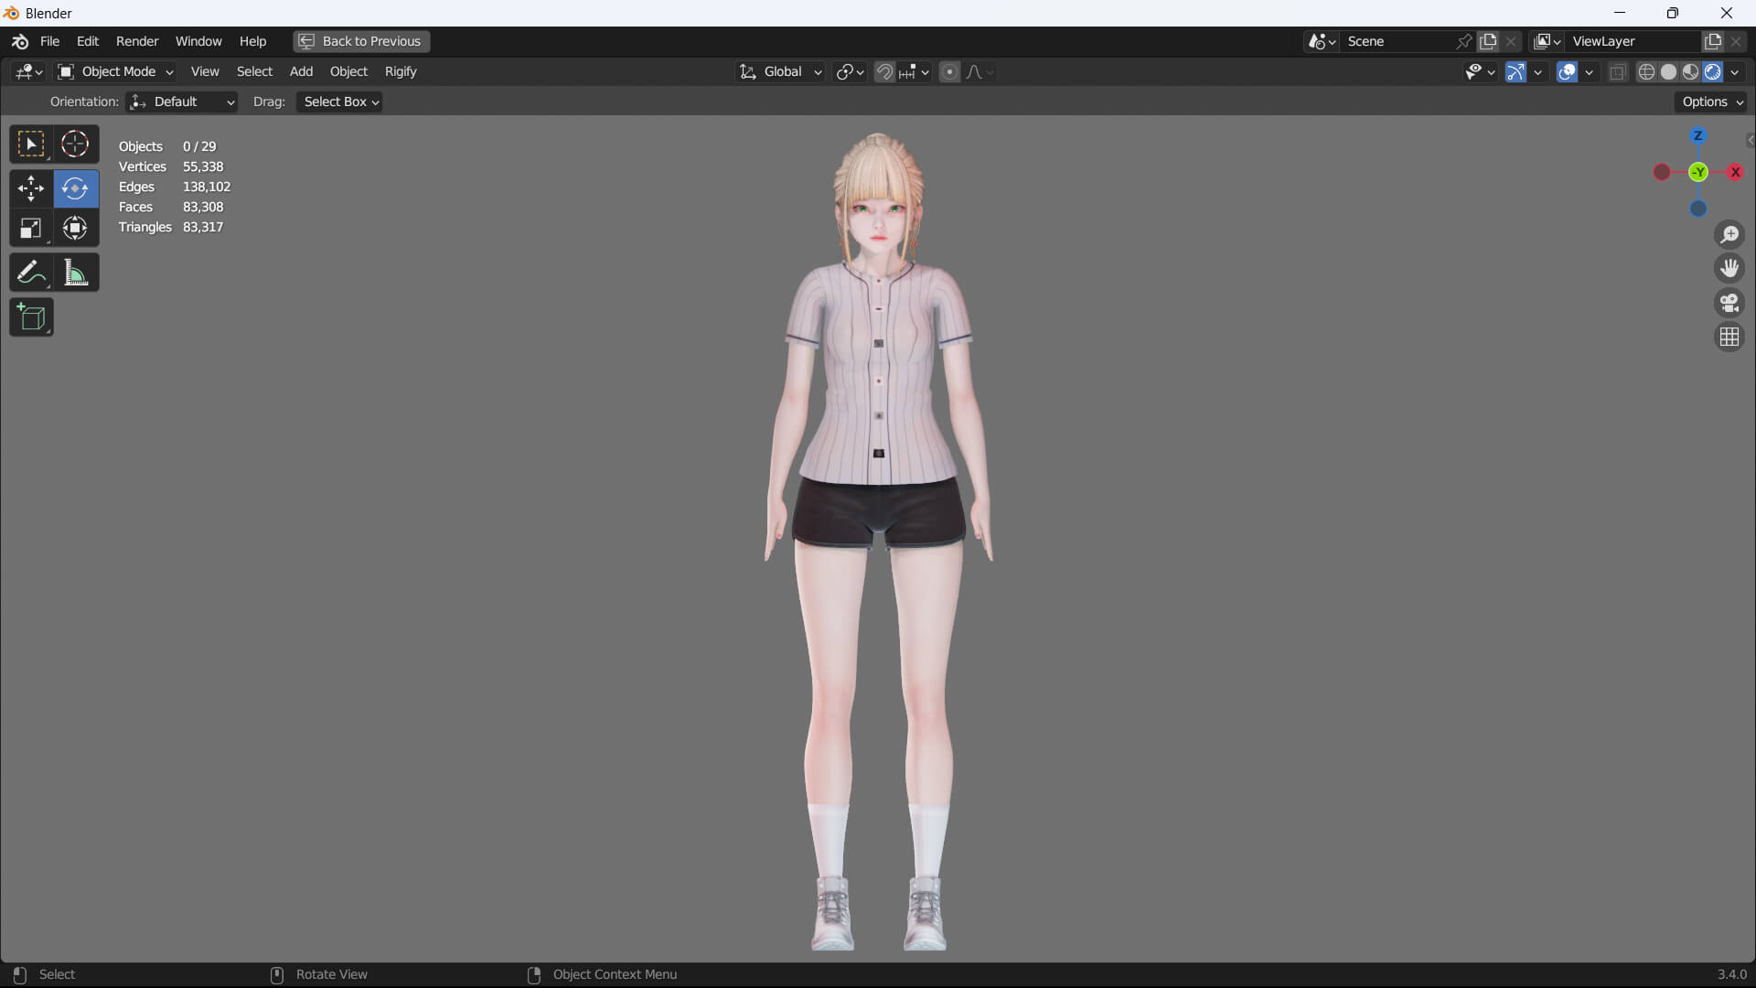Toggle snapping magnet icon
1756x988 pixels.
pyautogui.click(x=884, y=72)
